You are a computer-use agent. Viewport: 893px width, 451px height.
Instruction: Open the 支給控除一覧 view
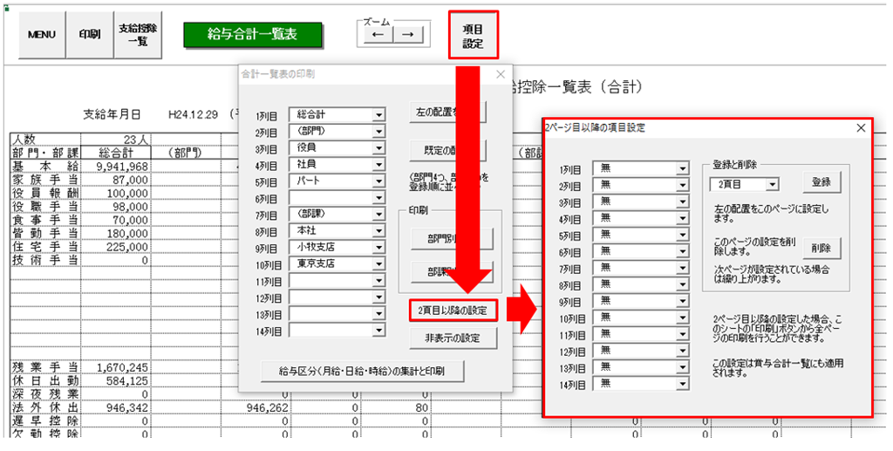137,35
